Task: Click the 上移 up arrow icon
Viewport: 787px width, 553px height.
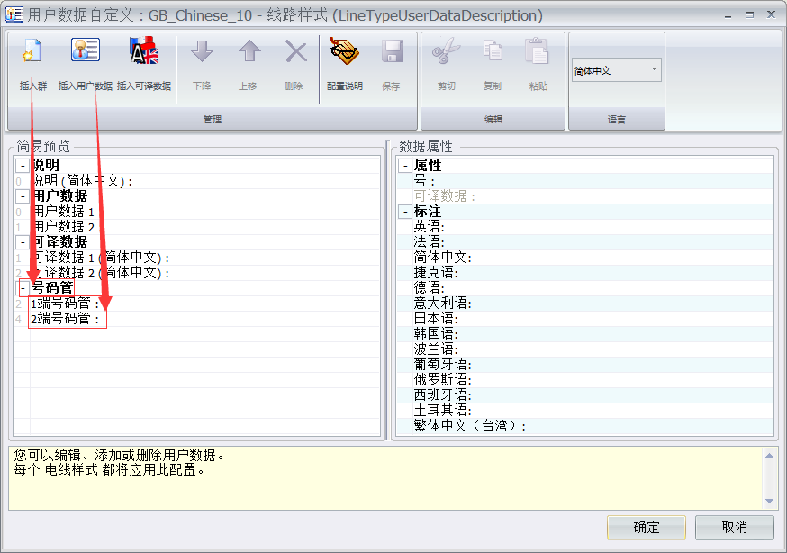Action: tap(249, 54)
